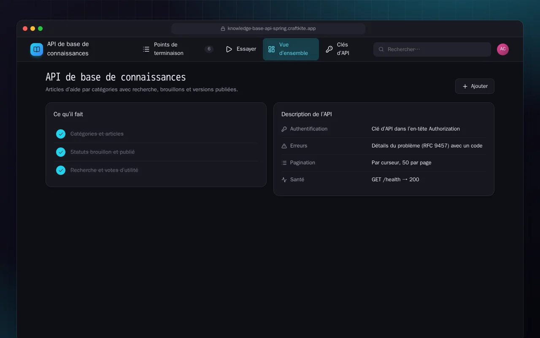The height and width of the screenshot is (338, 540).
Task: Click the Erreurs label
Action: click(x=299, y=146)
